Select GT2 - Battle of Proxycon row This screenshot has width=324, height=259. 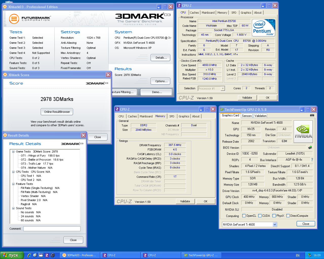42,160
